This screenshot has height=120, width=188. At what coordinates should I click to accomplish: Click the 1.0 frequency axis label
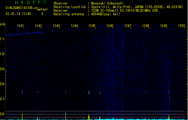coord(2,54)
